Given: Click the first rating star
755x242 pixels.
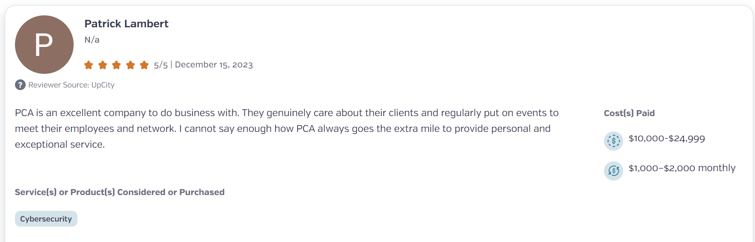Looking at the screenshot, I should point(89,65).
